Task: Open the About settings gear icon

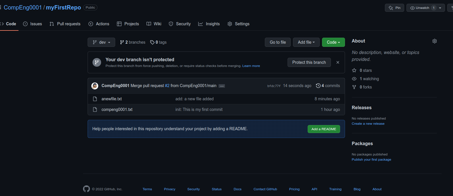Action: point(434,41)
